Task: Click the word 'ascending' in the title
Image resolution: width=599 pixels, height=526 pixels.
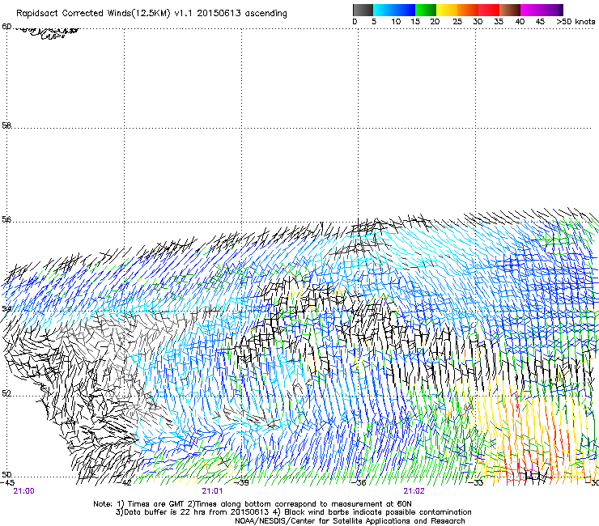Action: pos(266,14)
